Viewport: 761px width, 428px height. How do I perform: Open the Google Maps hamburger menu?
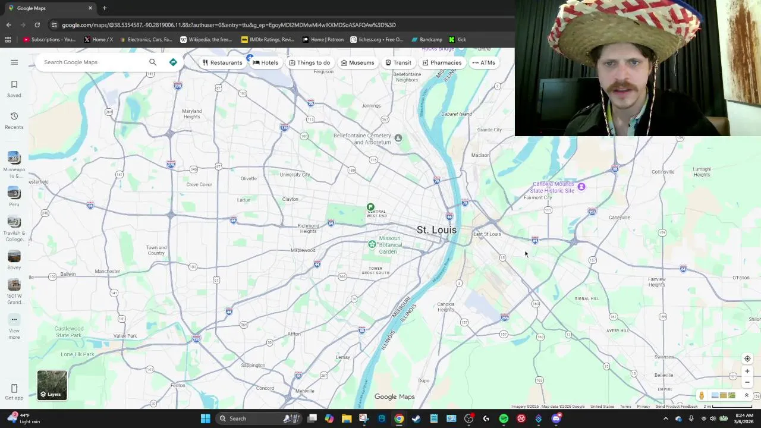(14, 62)
